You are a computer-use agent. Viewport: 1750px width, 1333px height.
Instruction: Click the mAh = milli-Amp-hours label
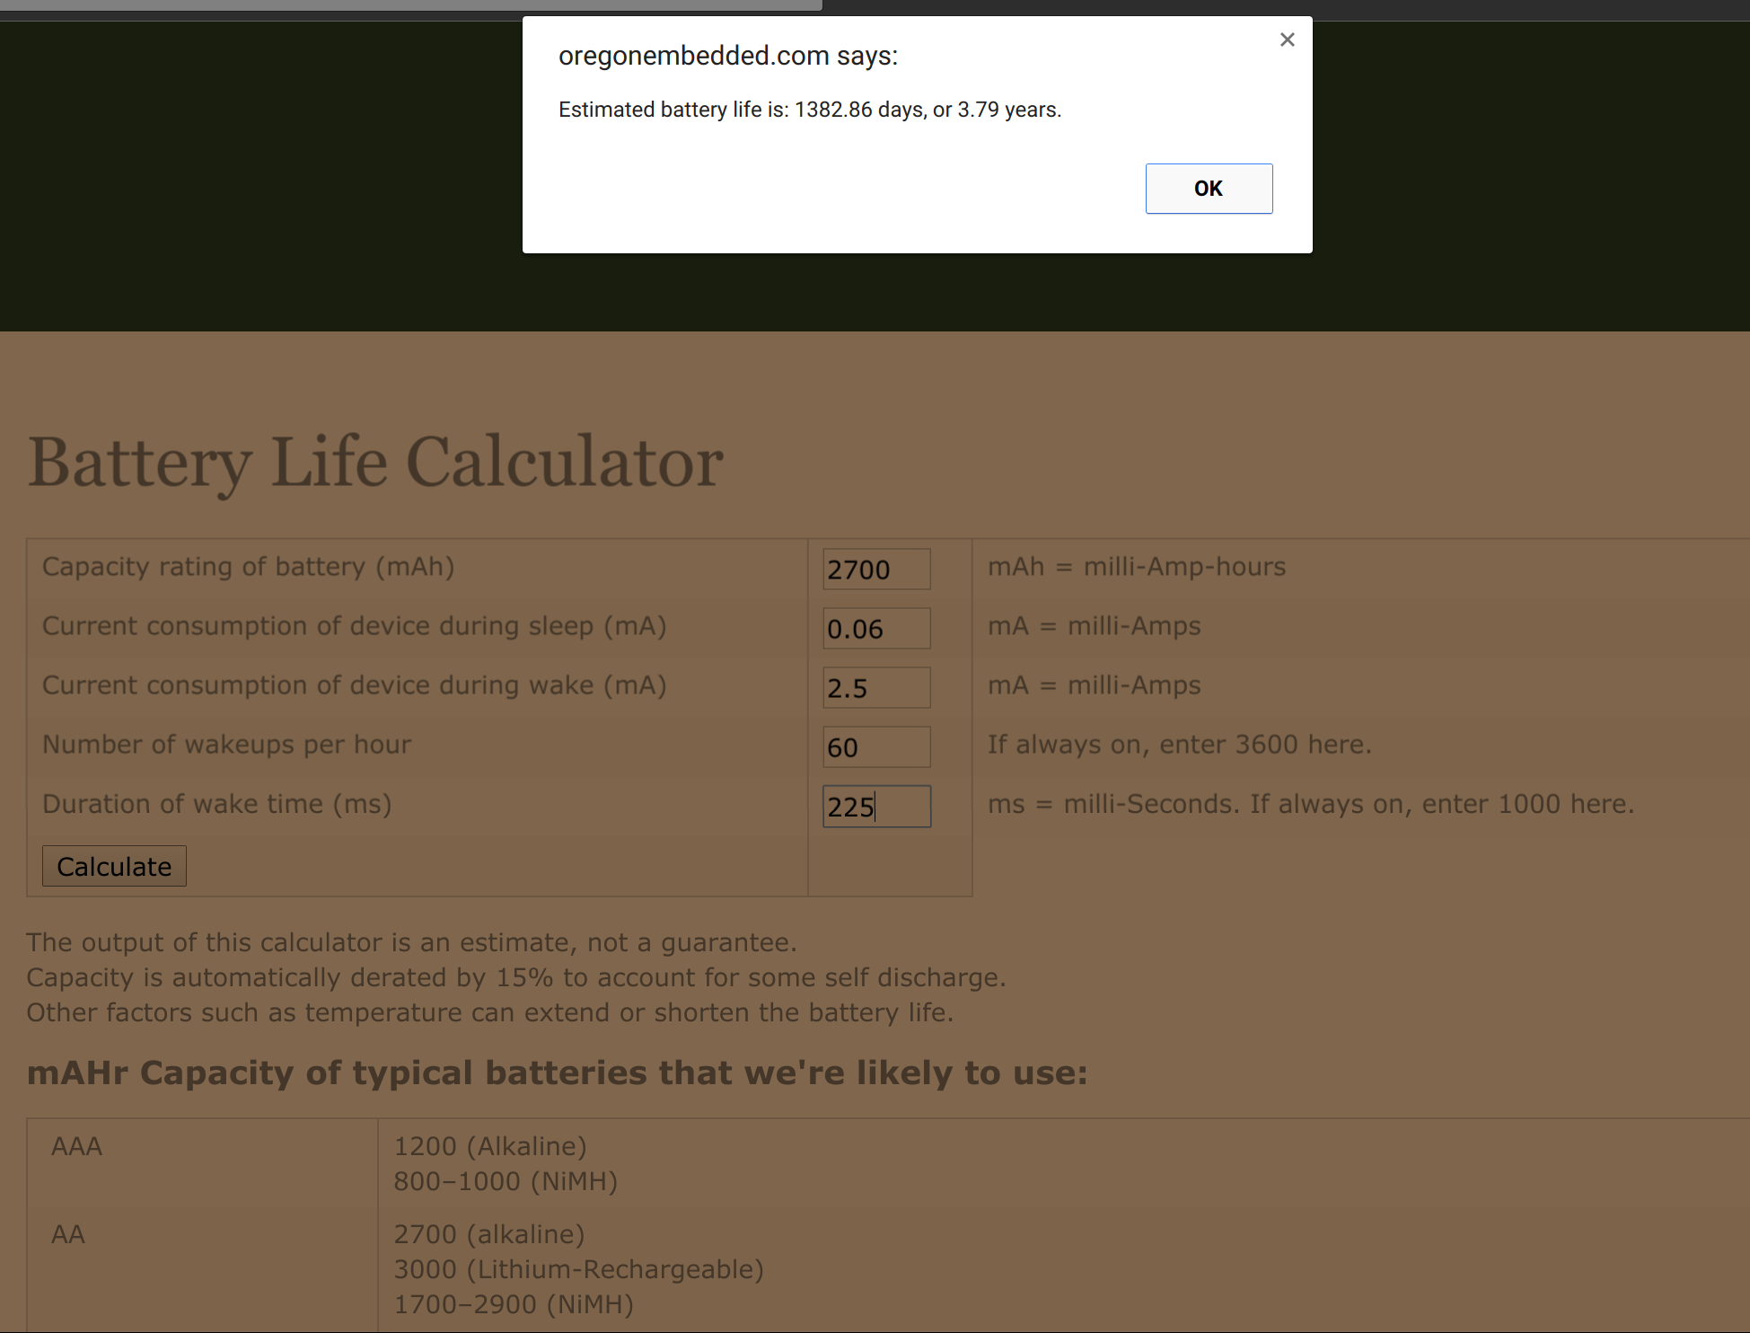pos(1137,566)
